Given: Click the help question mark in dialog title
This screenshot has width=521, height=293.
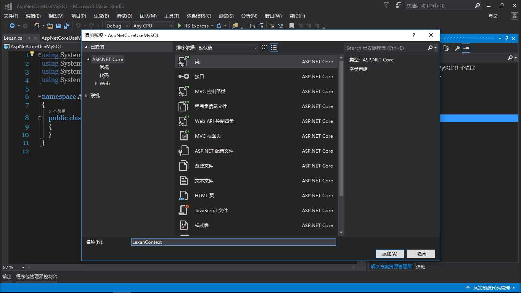Looking at the screenshot, I should coord(414,35).
